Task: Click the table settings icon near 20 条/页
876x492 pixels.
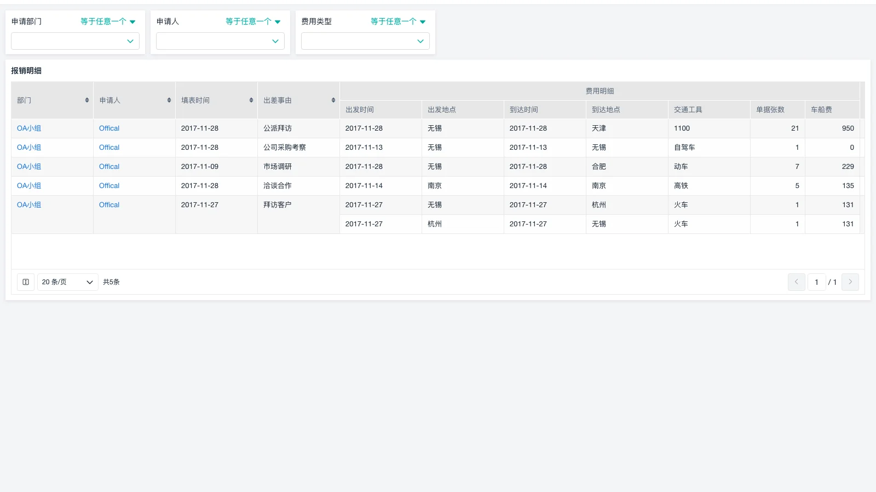Action: tap(25, 282)
